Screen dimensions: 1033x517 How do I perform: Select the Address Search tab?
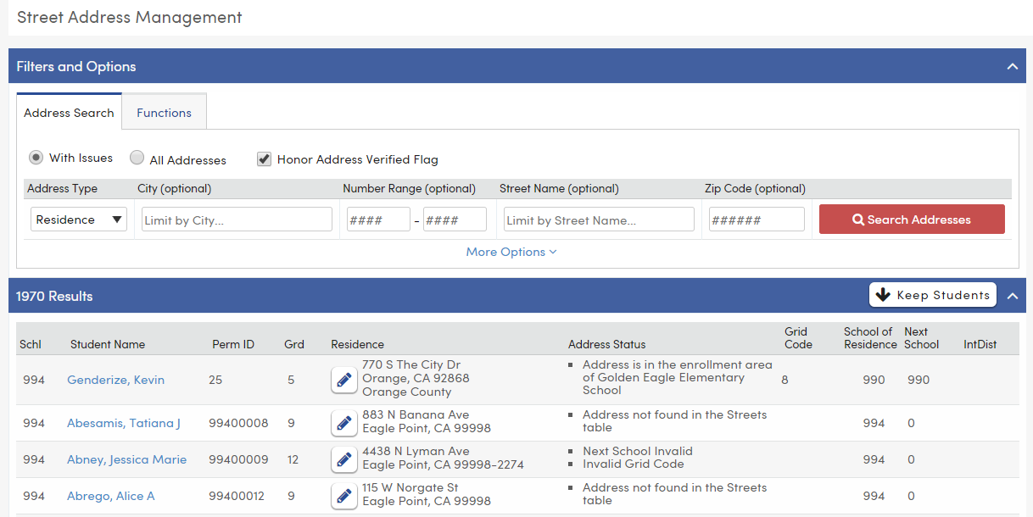[x=69, y=111]
